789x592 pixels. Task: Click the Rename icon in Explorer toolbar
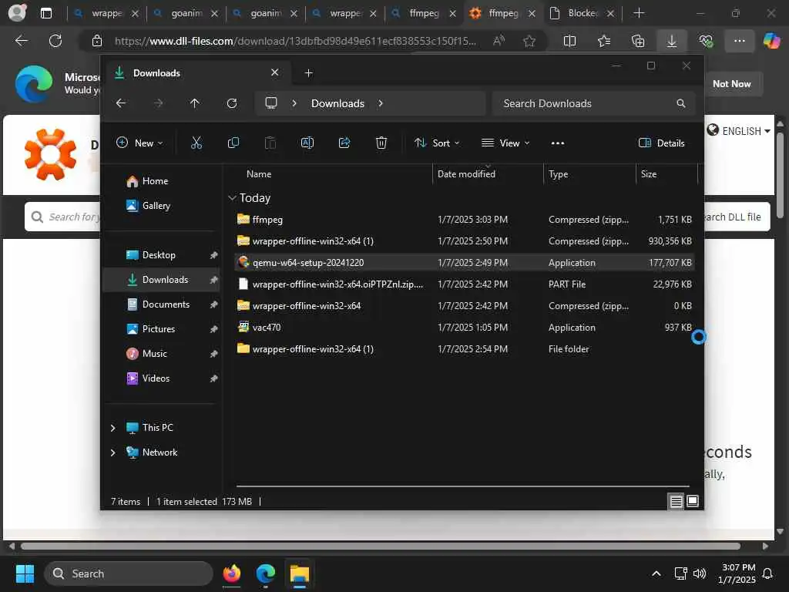click(x=307, y=143)
